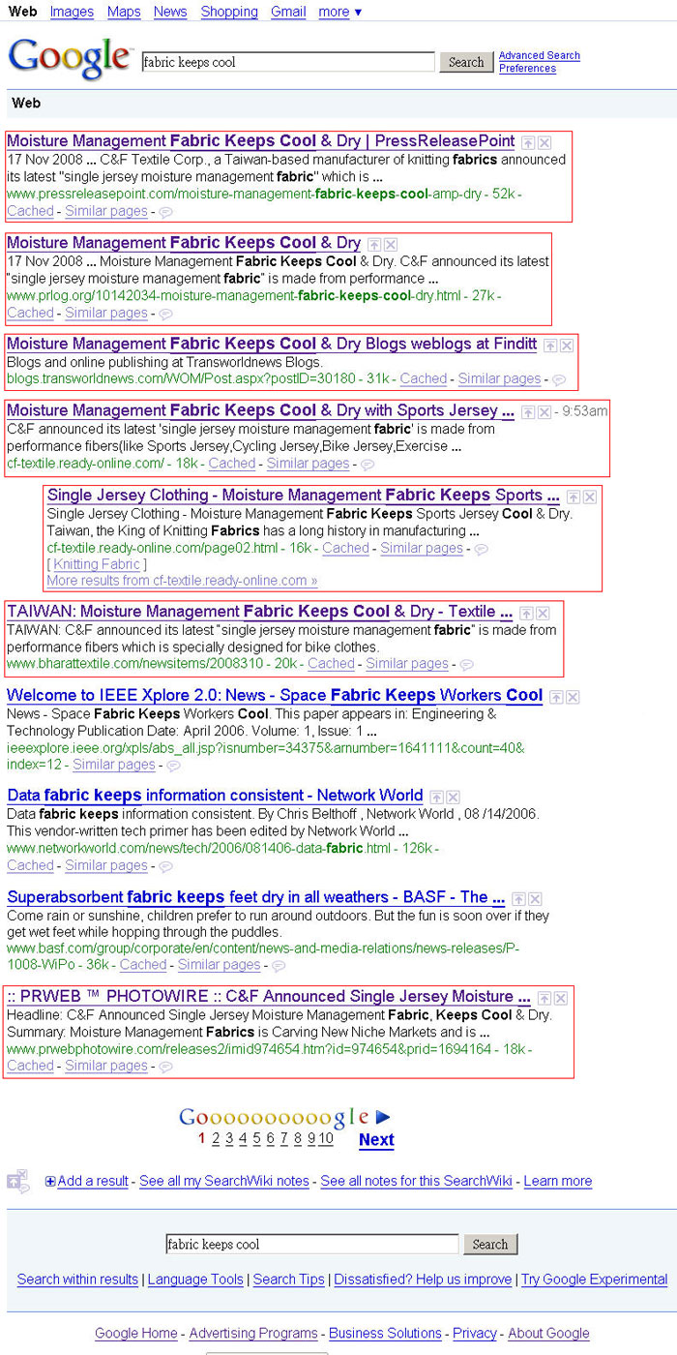
Task: Open Cached copy of PressReleasePoint result
Action: coord(30,211)
